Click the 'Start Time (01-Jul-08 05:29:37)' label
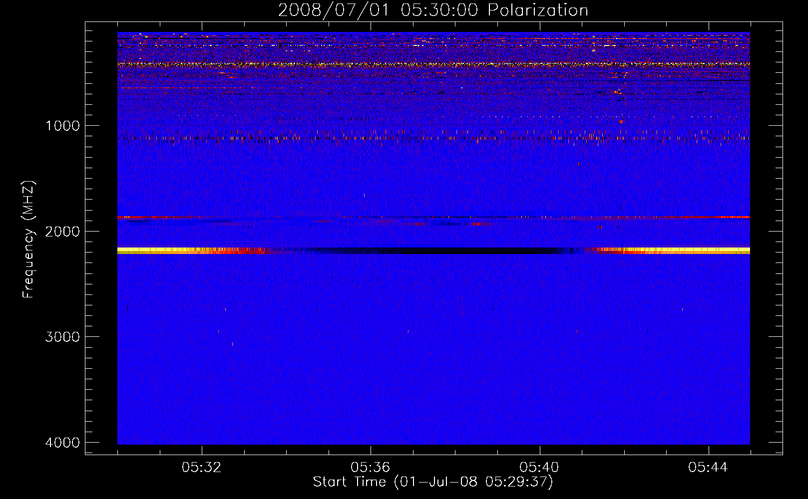This screenshot has height=499, width=808. tap(433, 482)
